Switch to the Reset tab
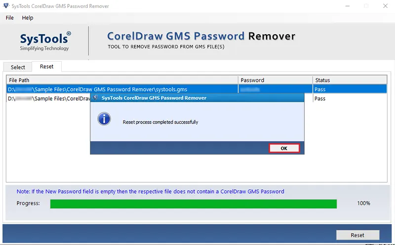 coord(46,67)
